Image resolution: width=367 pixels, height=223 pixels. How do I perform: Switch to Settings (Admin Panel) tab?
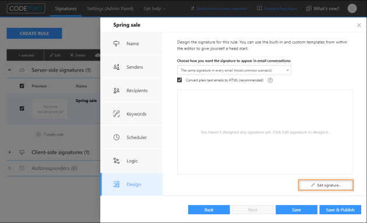[110, 9]
